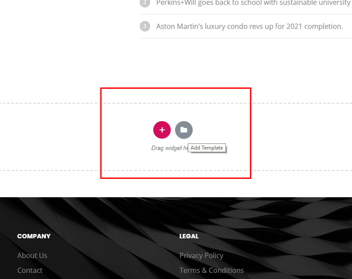Click the pink Add New Section plus button
Viewport: 352px width, 279px height.
(162, 130)
